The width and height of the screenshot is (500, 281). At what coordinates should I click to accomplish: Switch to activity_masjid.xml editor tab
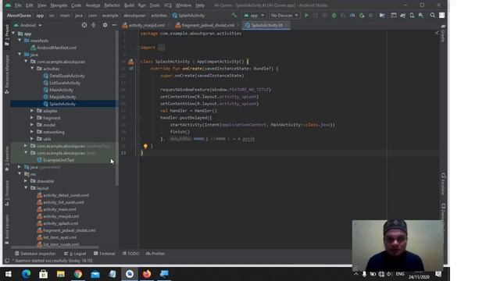[x=146, y=25]
